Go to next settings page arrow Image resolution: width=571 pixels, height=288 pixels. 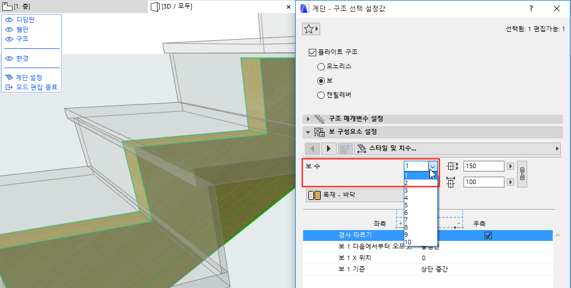tap(329, 148)
